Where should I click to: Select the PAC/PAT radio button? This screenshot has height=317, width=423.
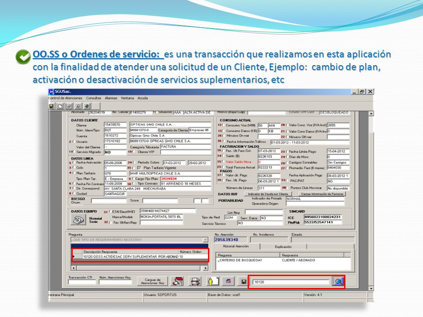(288, 181)
